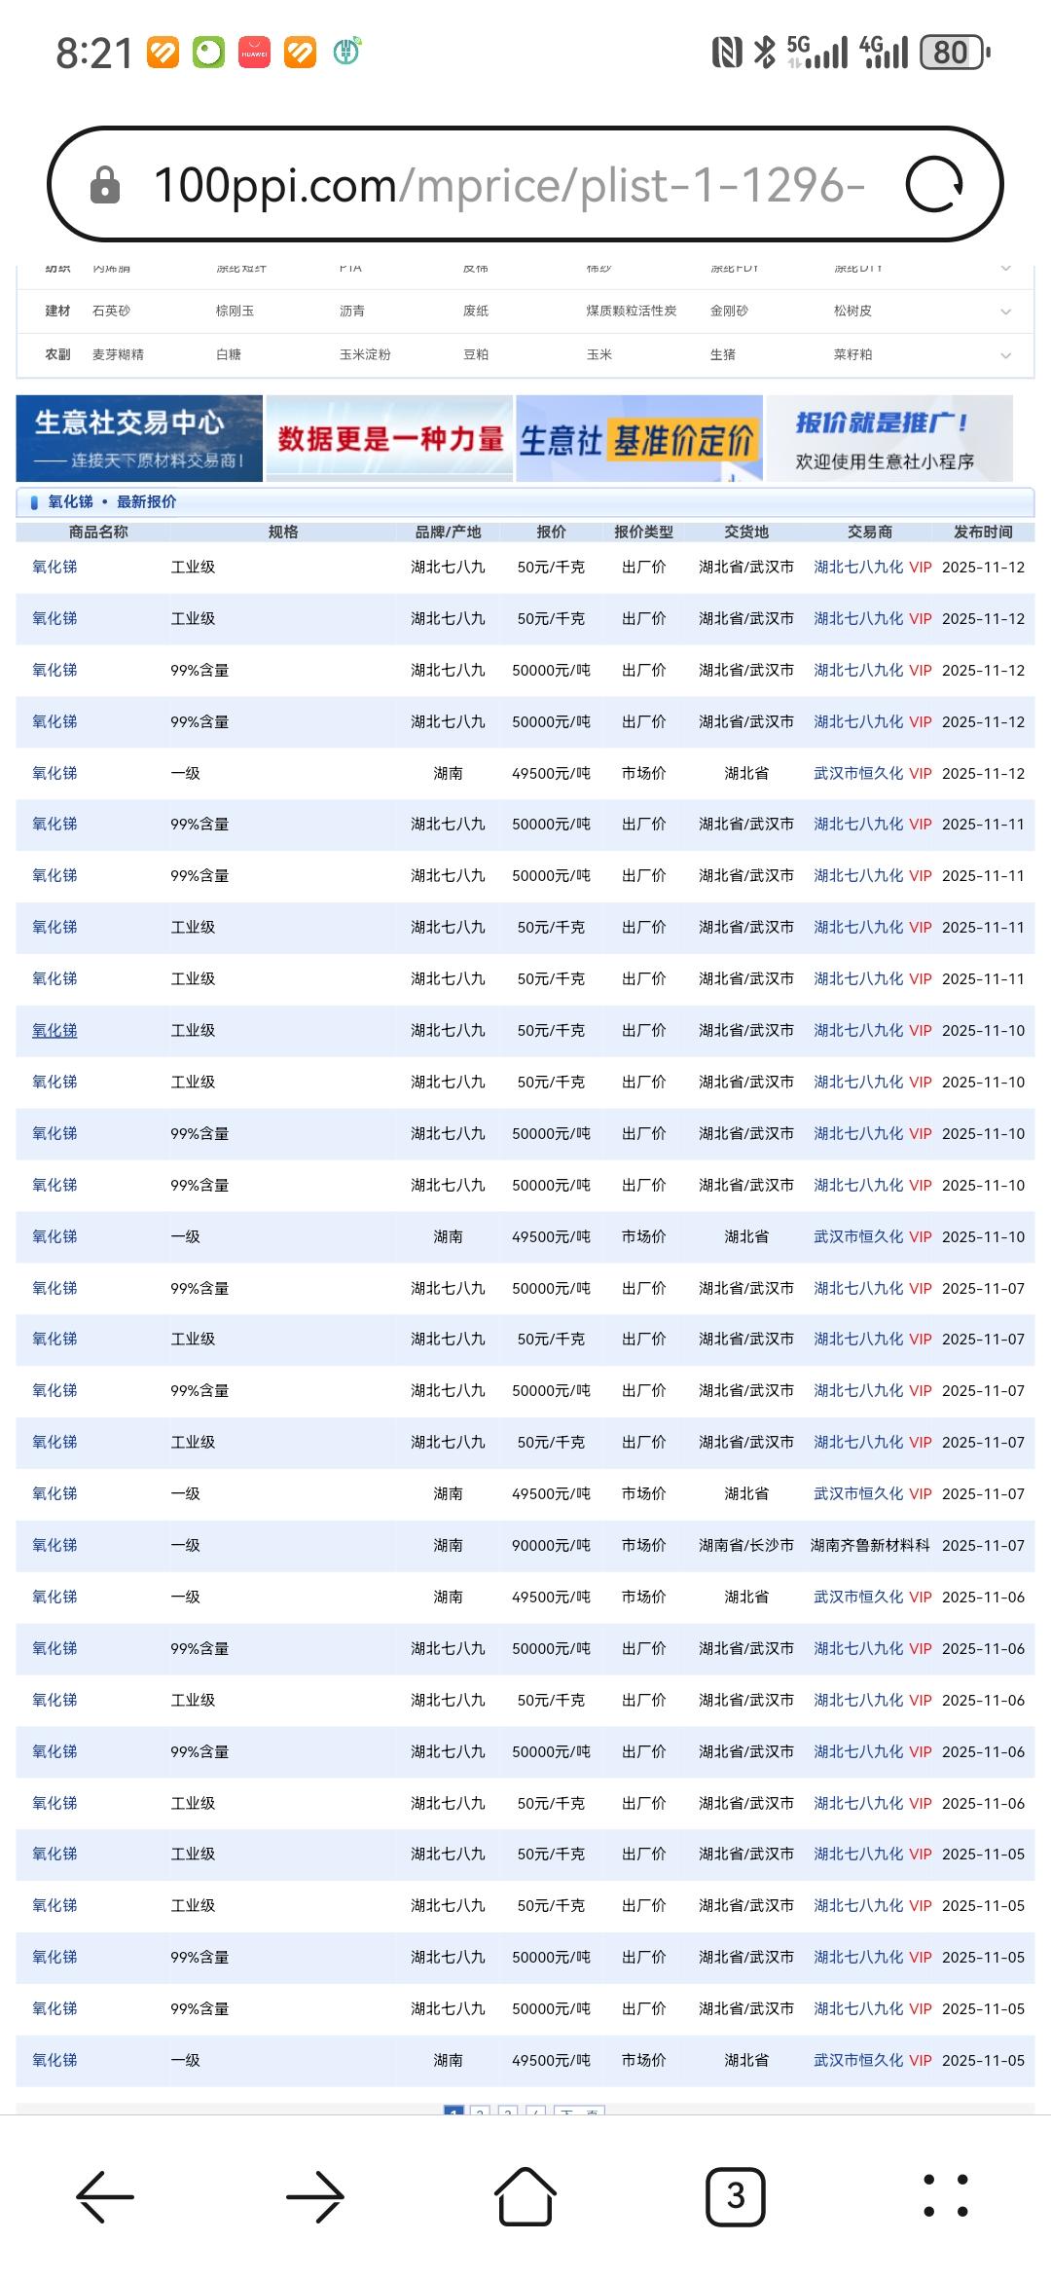The width and height of the screenshot is (1051, 2278).
Task: Open the 生意社基准价定价 banner
Action: coord(639,438)
